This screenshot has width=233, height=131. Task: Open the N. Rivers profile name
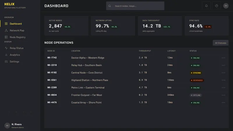coord(17,124)
